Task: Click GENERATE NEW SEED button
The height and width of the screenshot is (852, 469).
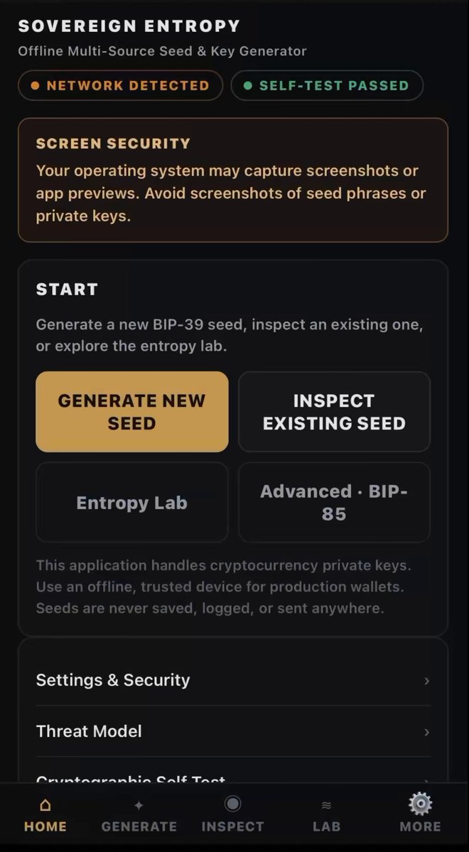Action: click(132, 412)
